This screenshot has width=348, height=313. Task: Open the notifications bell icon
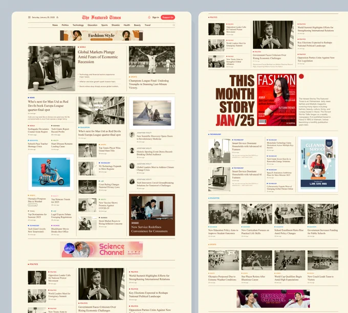(x=149, y=17)
